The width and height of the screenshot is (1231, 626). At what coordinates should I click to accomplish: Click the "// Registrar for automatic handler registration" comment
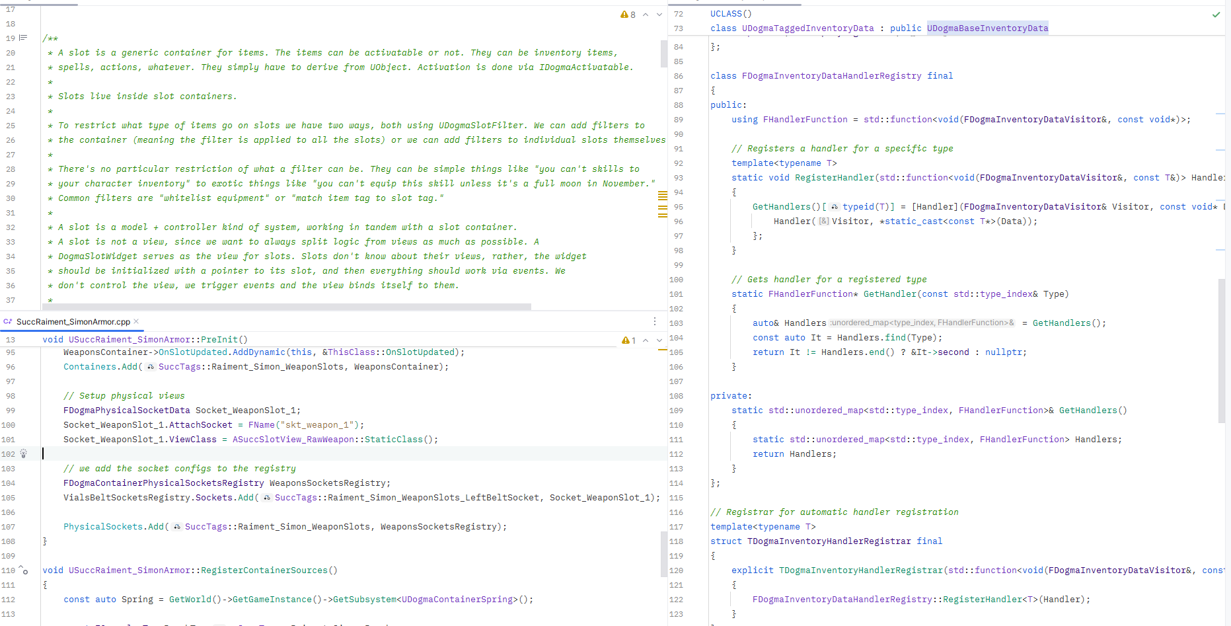[834, 512]
